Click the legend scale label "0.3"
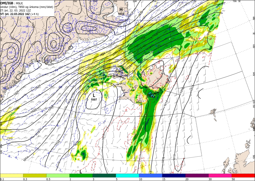 [25, 179]
